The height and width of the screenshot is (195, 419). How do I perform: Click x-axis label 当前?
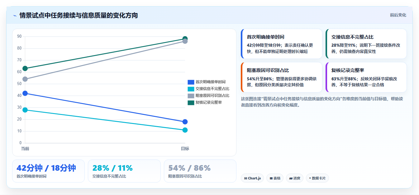click(x=25, y=149)
